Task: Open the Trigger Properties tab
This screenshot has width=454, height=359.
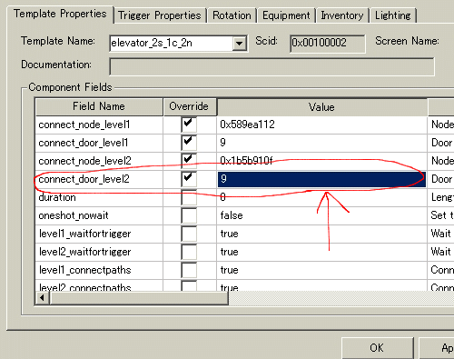Action: (160, 15)
